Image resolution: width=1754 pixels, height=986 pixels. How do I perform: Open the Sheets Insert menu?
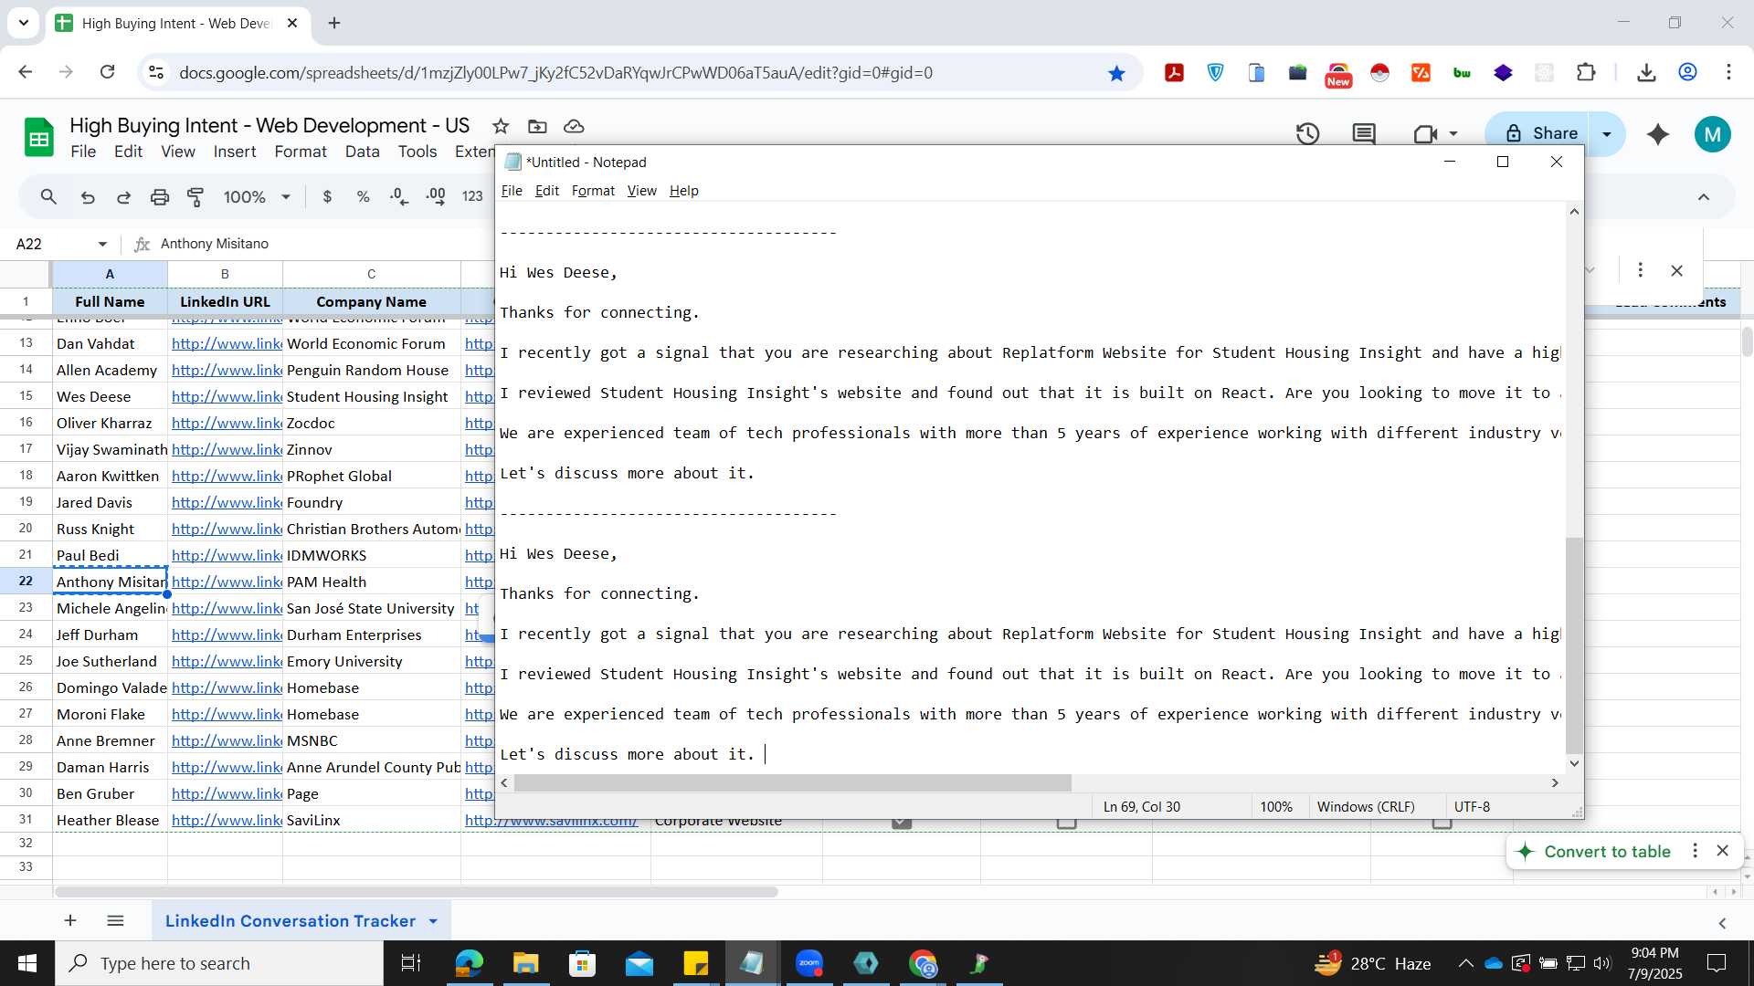(x=235, y=152)
